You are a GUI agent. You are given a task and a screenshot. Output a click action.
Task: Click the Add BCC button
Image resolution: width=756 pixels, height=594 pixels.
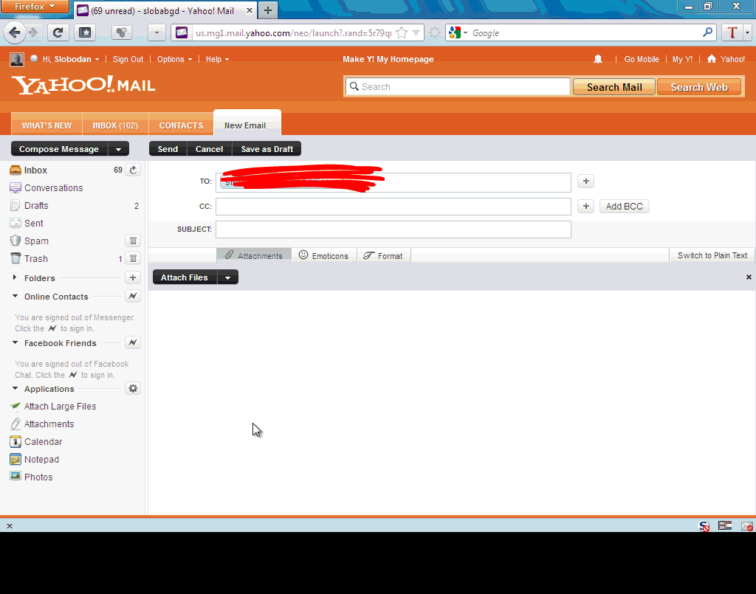coord(625,206)
